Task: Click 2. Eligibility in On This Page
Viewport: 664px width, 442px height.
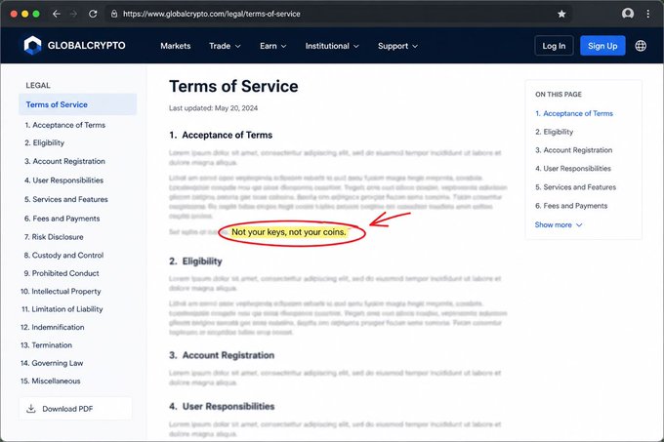Action: coord(554,132)
